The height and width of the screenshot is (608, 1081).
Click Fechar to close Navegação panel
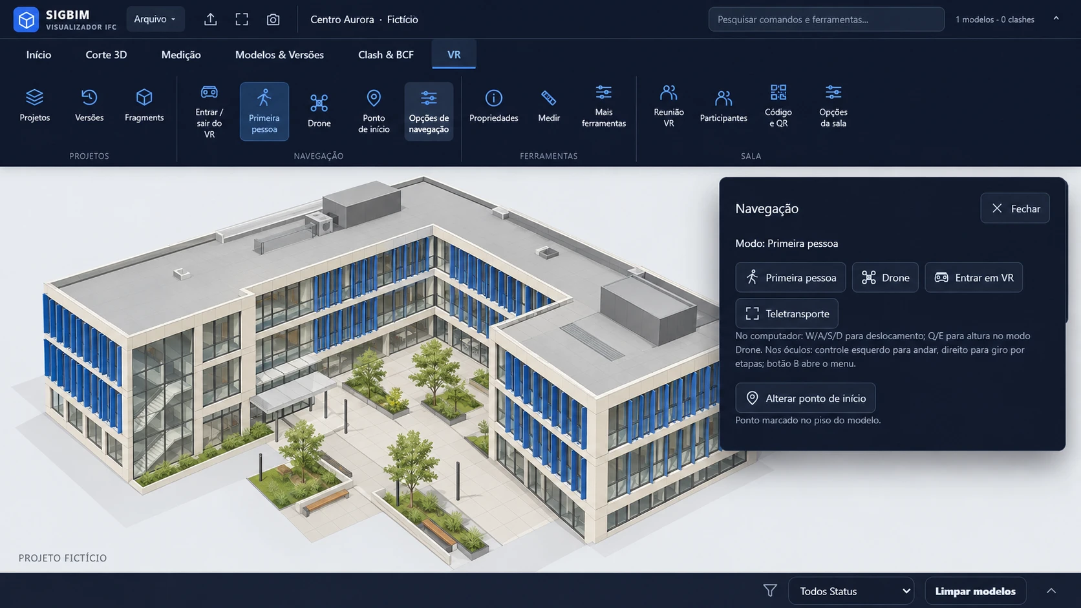coord(1015,209)
